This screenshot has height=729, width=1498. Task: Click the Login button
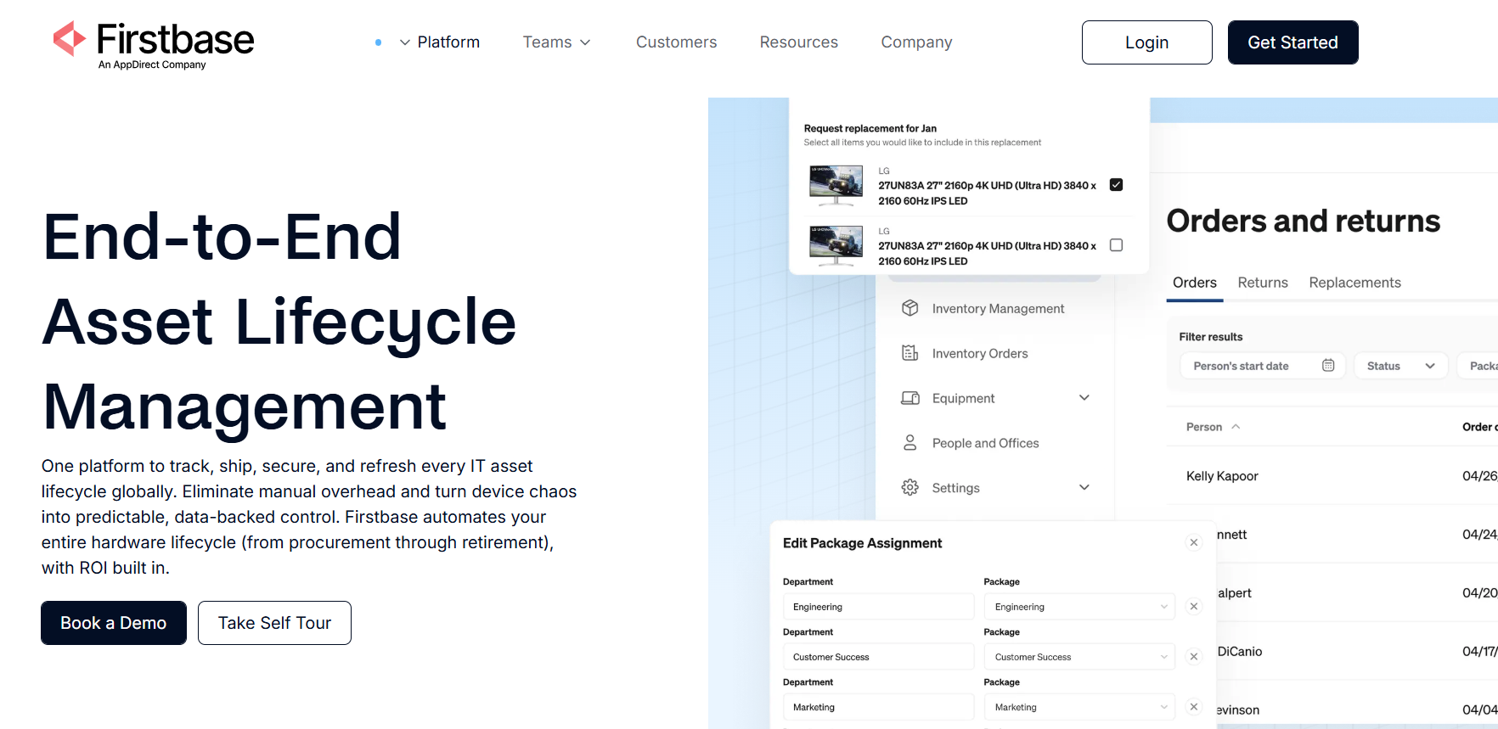[x=1146, y=42]
